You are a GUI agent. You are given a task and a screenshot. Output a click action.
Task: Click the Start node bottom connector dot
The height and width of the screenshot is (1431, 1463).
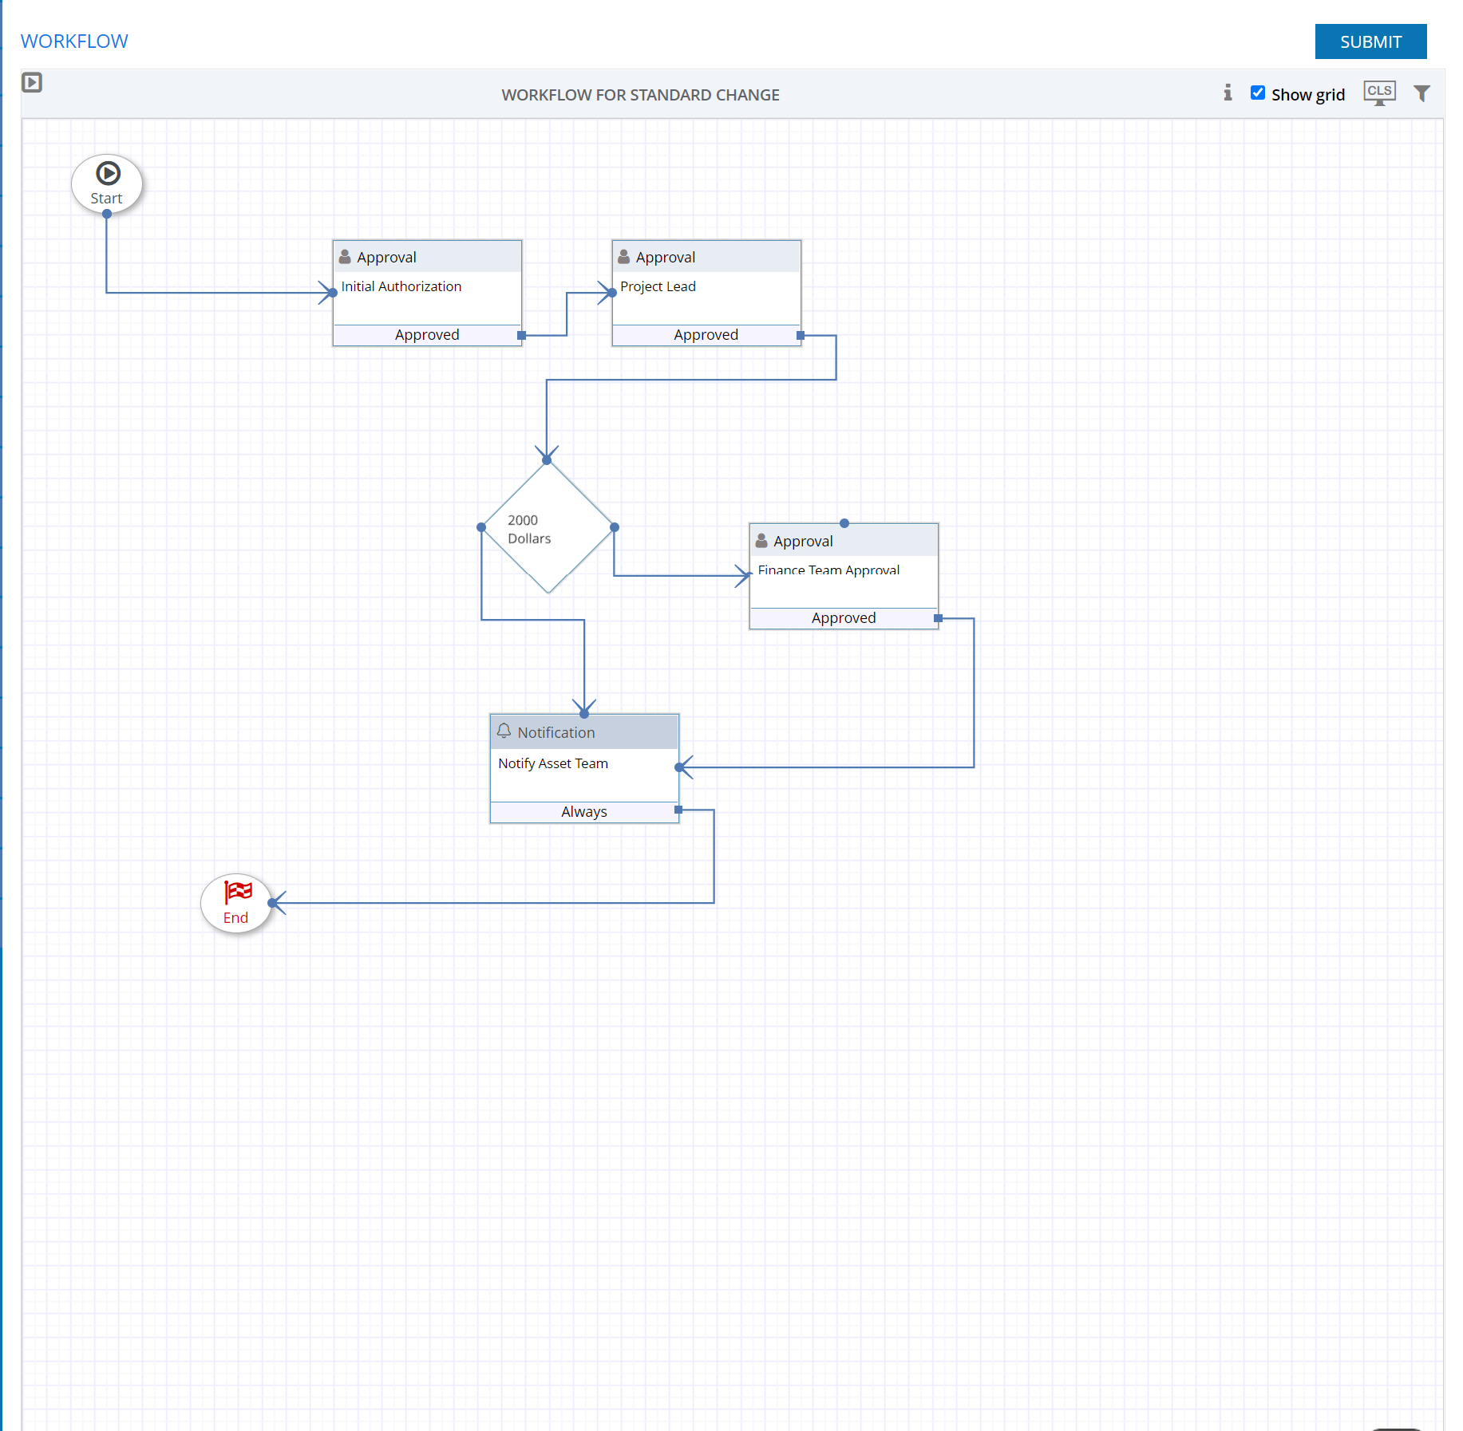(x=107, y=214)
